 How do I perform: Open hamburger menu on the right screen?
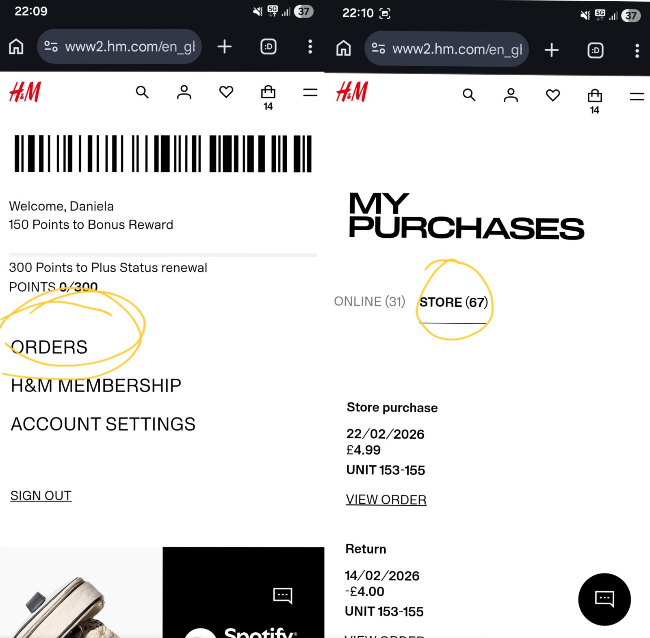coord(637,97)
